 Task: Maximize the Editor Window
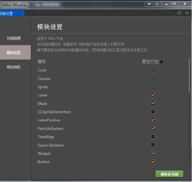[x=174, y=4]
